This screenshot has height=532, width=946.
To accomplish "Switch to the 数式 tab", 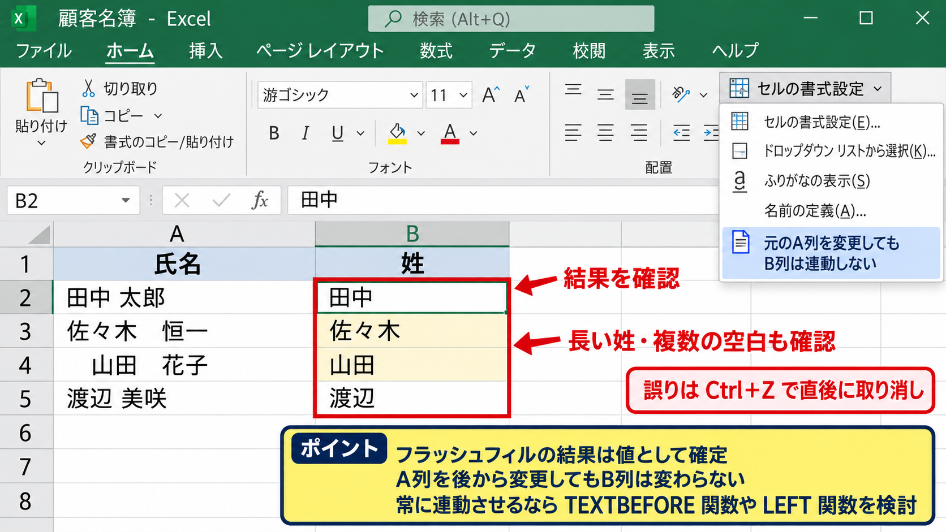I will pos(436,51).
